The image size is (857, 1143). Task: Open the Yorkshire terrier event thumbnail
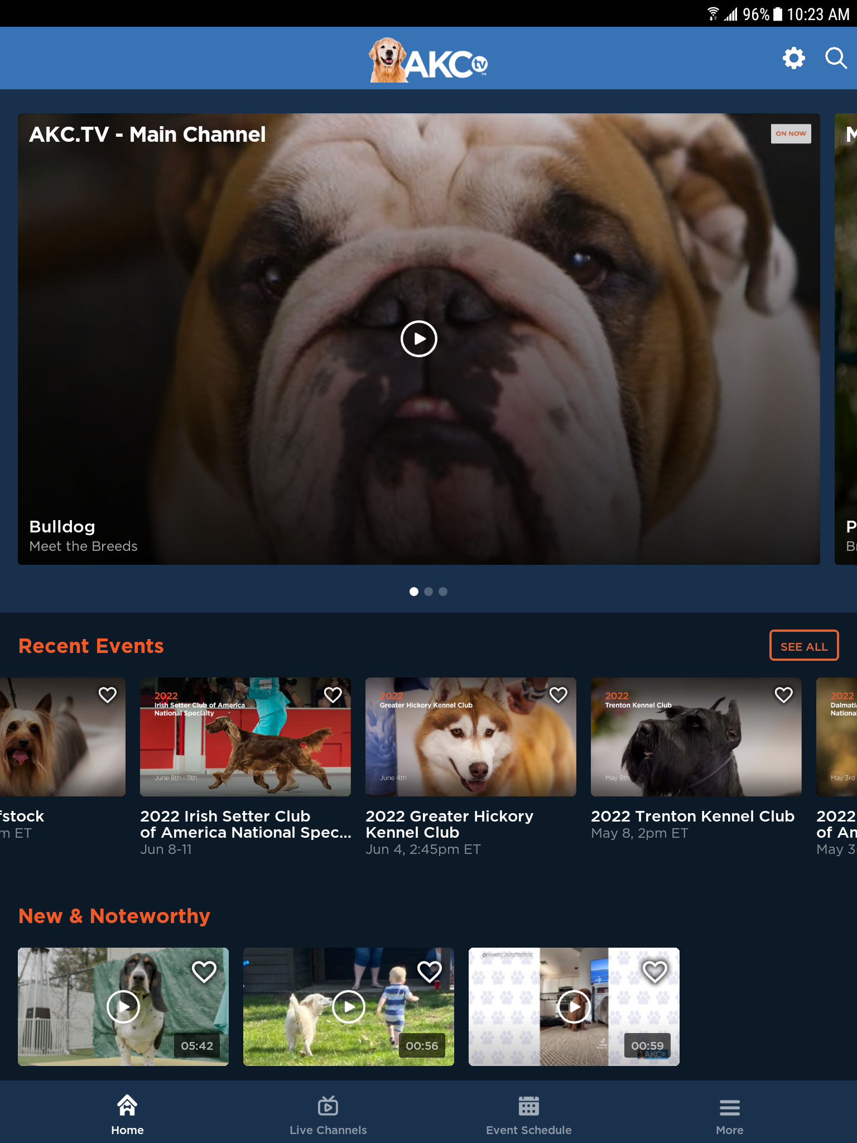pyautogui.click(x=62, y=737)
